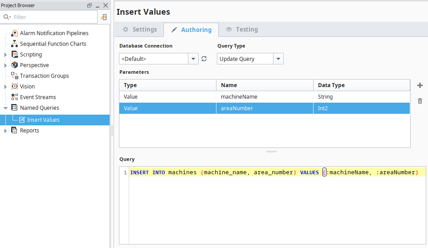The height and width of the screenshot is (248, 428).
Task: Click the Insert Values query icon
Action: point(22,120)
